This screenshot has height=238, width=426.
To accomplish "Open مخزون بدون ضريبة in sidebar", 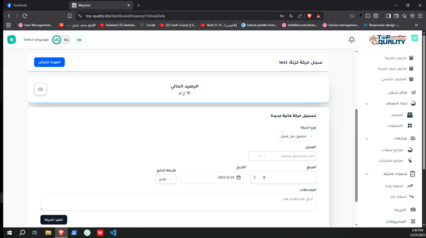I will coord(395,69).
